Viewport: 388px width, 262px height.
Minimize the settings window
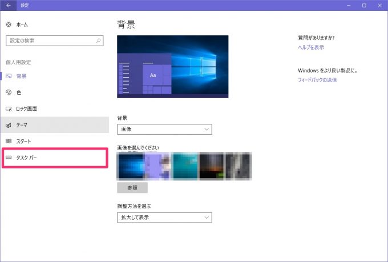(349, 5)
